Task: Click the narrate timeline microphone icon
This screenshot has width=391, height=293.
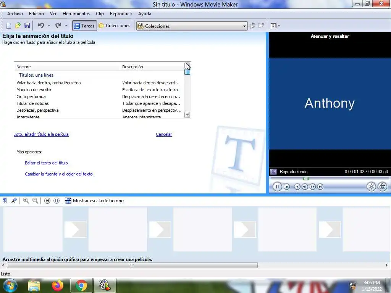Action: tap(14, 201)
